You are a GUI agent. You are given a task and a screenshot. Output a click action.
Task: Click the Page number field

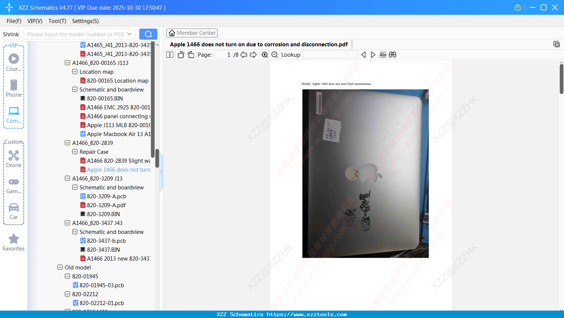click(223, 55)
